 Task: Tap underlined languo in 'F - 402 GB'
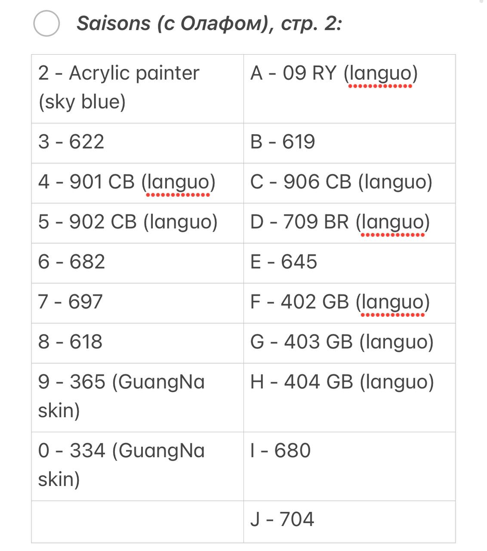(x=392, y=302)
